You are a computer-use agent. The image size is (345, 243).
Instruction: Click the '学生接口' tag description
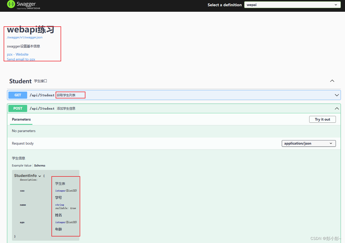point(40,81)
